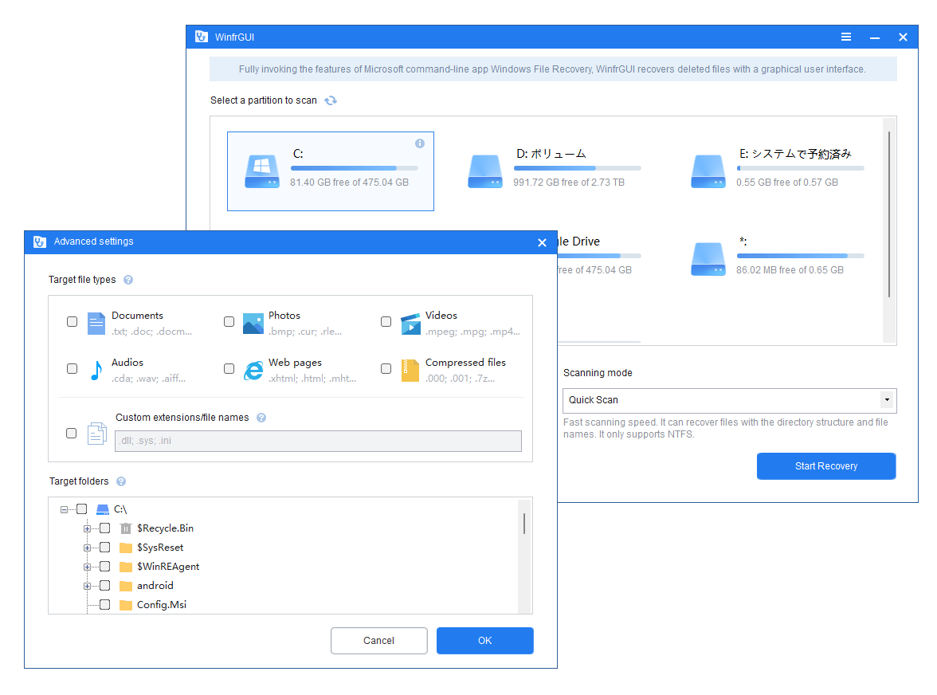Select the C:\ checkbox in Target folders
This screenshot has width=937, height=695.
point(83,508)
